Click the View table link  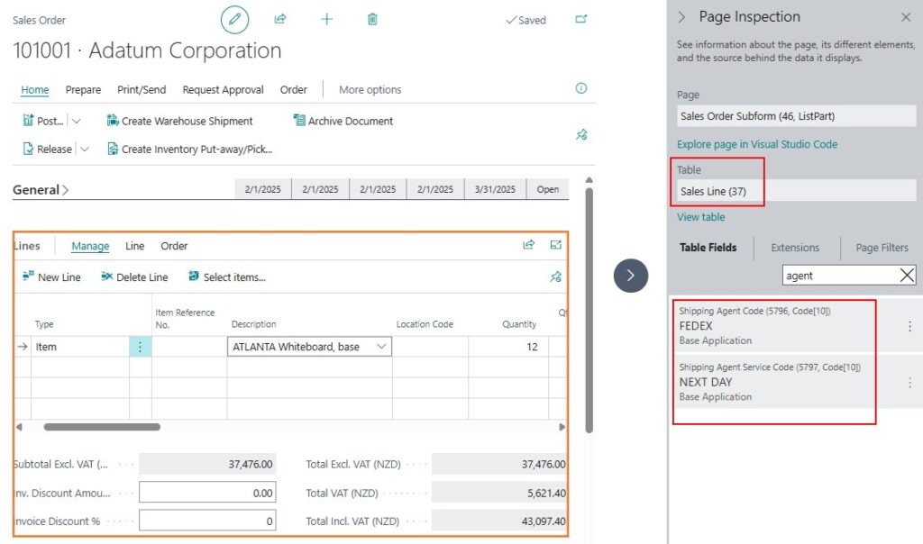point(700,217)
